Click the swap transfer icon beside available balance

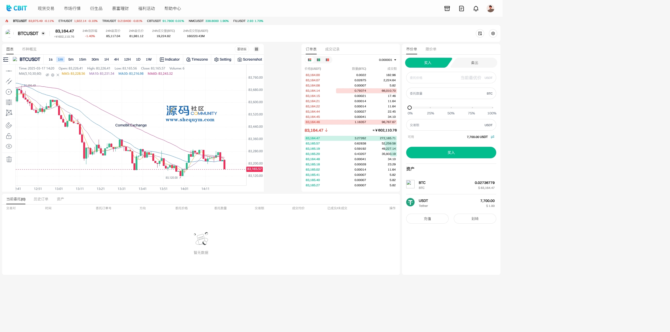(x=493, y=137)
